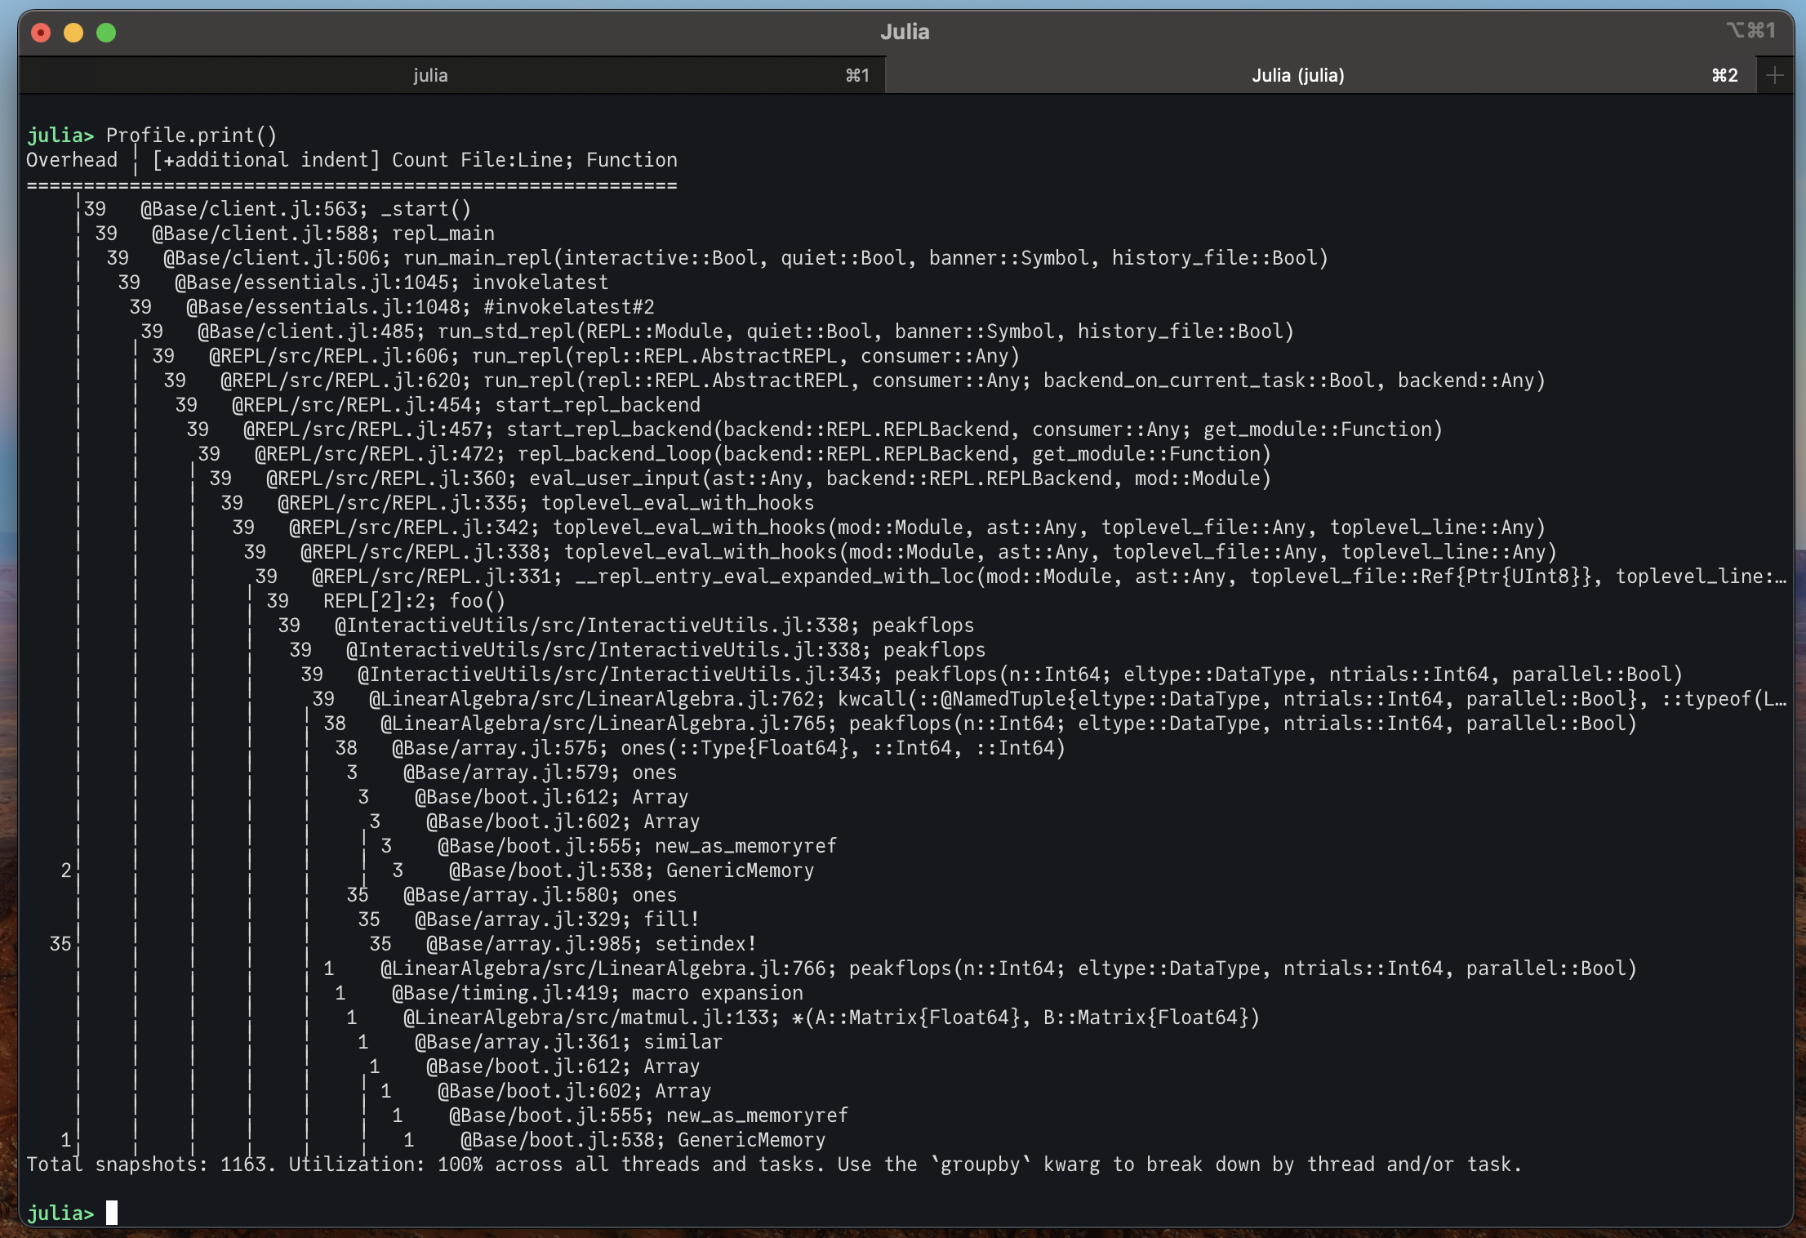Viewport: 1806px width, 1238px height.
Task: Click the timing.jl:419; macro expansion line
Action: click(569, 993)
